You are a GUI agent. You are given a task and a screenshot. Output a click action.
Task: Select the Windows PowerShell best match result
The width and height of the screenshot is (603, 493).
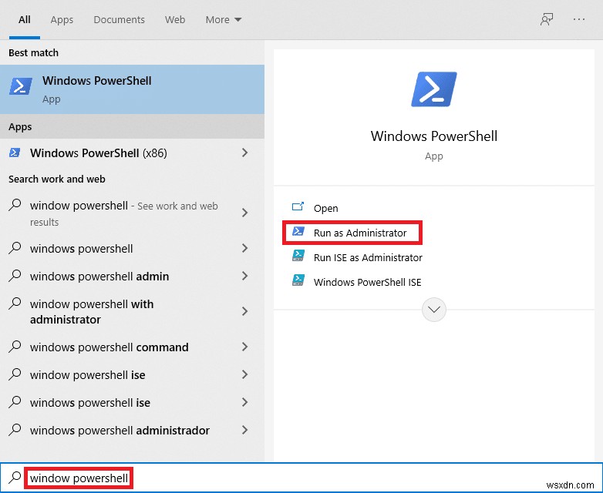click(x=132, y=89)
